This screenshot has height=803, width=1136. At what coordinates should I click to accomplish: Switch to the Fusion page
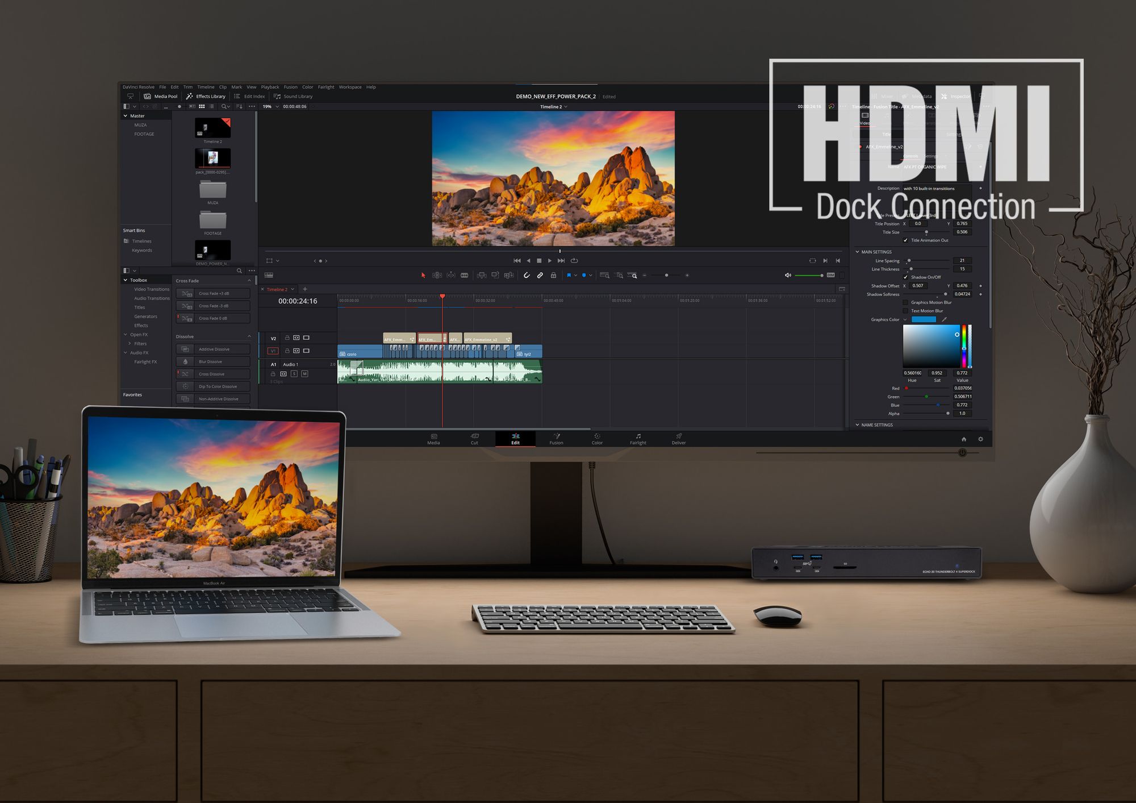pos(556,439)
